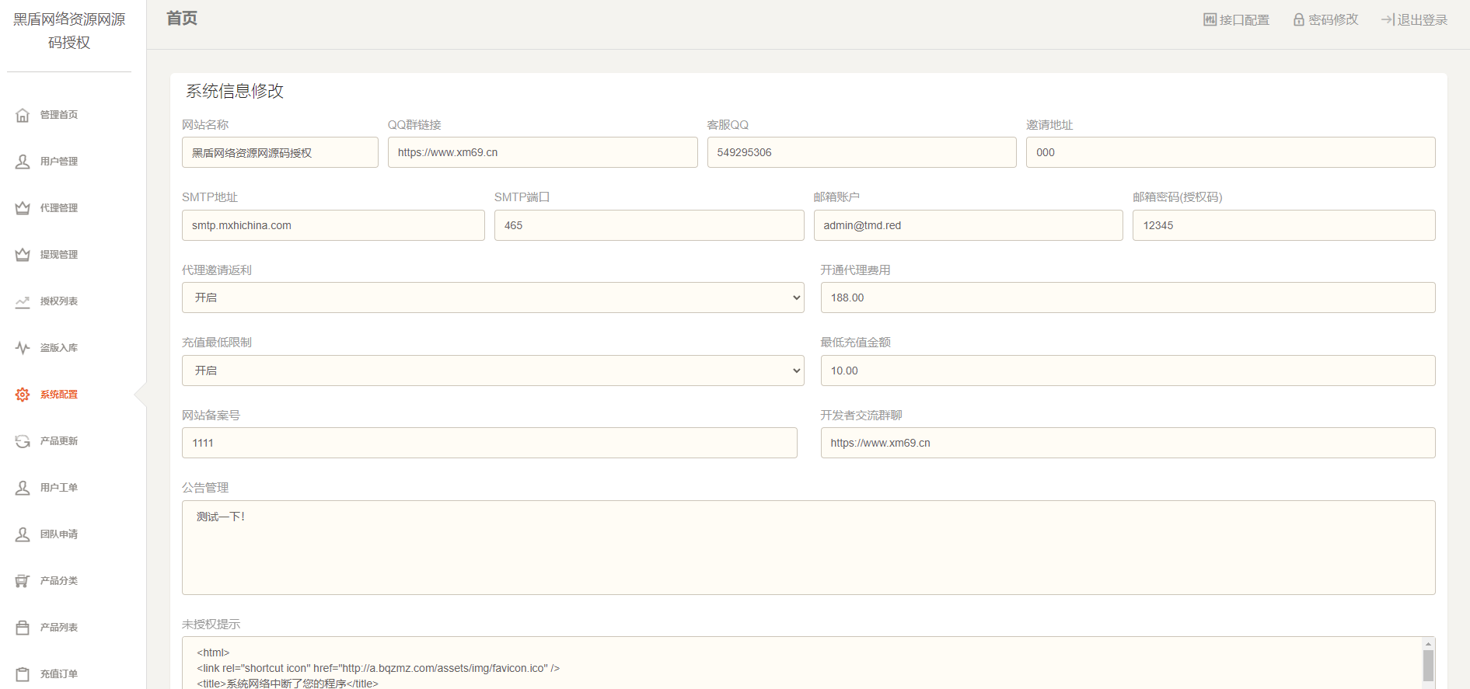Click the 未授权提示 textarea scrollbar

1428,665
